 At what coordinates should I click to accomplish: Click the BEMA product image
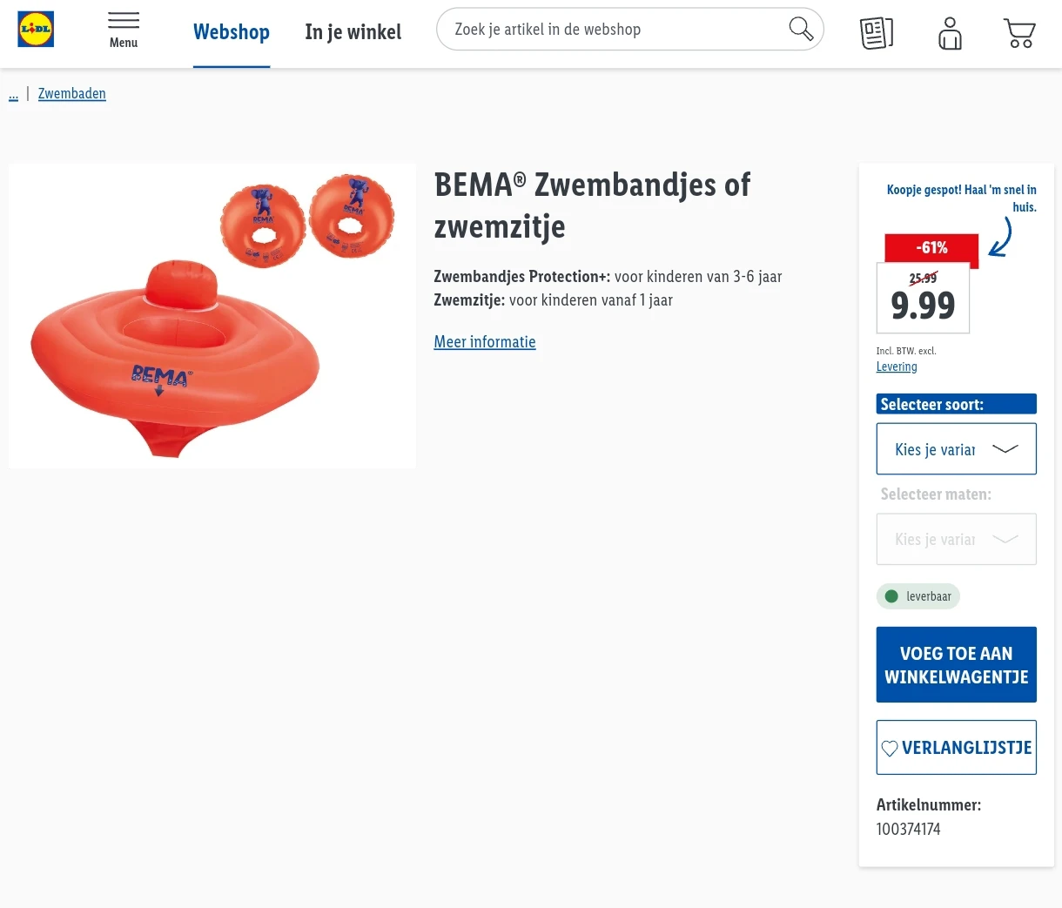[x=212, y=316]
